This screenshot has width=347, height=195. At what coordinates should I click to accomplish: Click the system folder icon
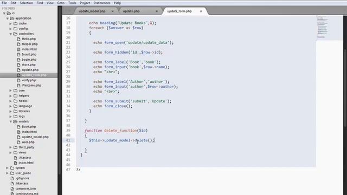point(12,168)
